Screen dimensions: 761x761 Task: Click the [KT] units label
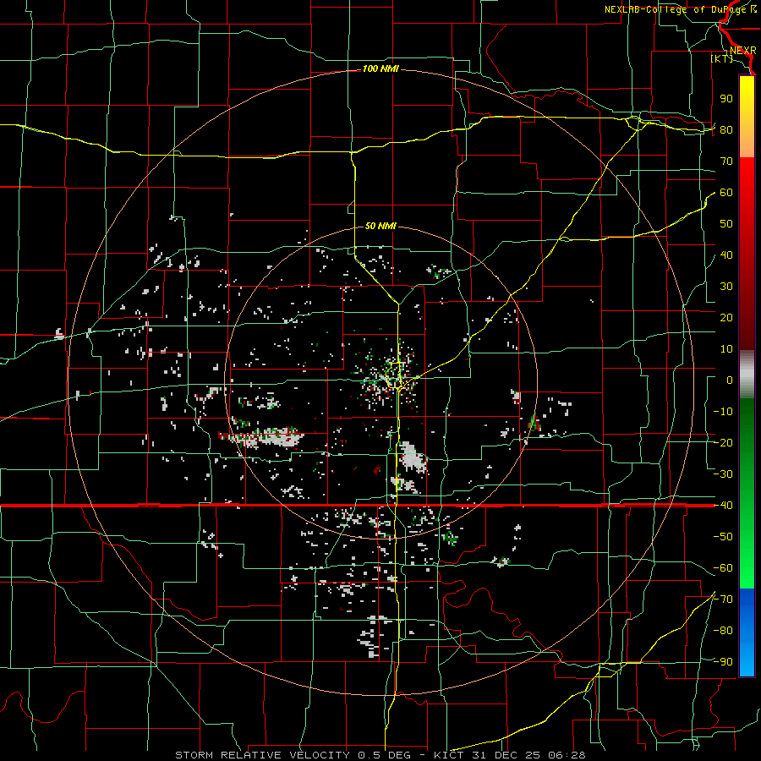tap(722, 58)
